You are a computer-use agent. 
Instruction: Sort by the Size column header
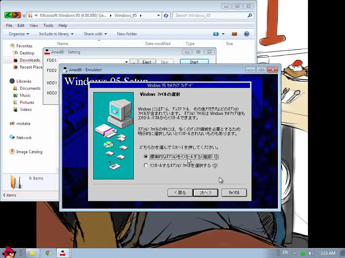pos(237,43)
